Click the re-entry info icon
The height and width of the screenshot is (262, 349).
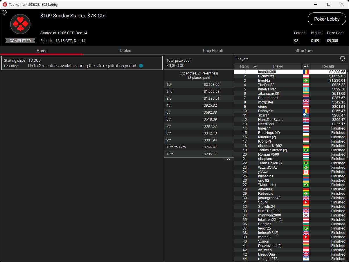pos(141,66)
